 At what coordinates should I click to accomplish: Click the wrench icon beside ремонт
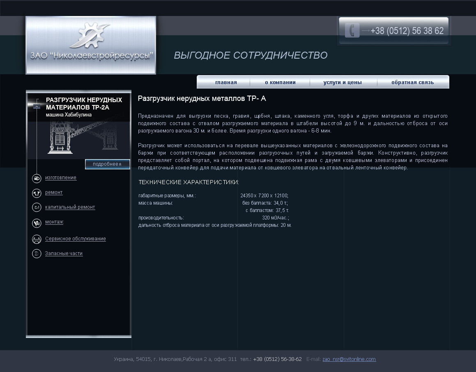37,193
